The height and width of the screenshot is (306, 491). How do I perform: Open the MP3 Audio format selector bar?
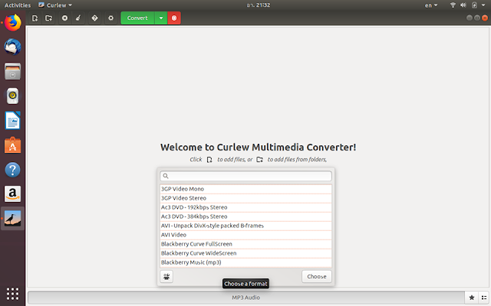click(x=245, y=298)
